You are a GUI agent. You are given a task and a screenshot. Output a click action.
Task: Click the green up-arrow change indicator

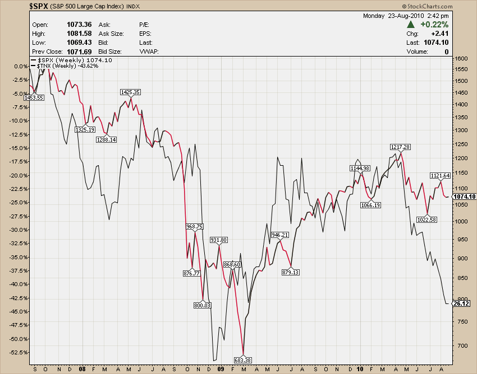point(411,25)
